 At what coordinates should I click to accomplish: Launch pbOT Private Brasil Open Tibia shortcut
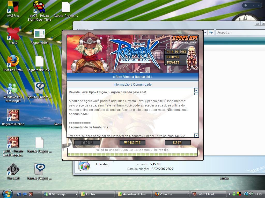point(39,11)
